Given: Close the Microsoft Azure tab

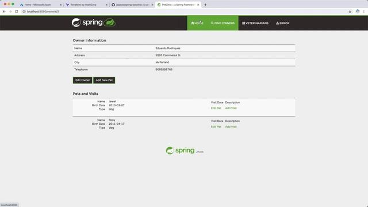Looking at the screenshot, I should pos(60,5).
